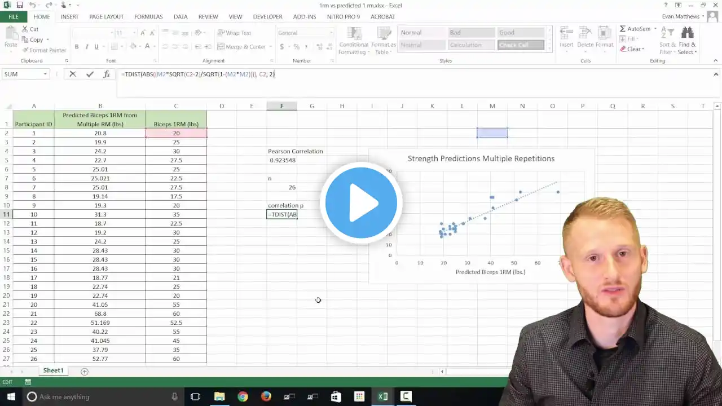The height and width of the screenshot is (406, 722).
Task: Click the Redo arrow icon
Action: [49, 5]
